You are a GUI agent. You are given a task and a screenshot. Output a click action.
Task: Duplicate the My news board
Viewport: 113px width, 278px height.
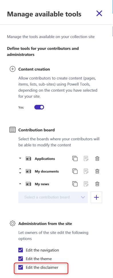[x=75, y=184]
